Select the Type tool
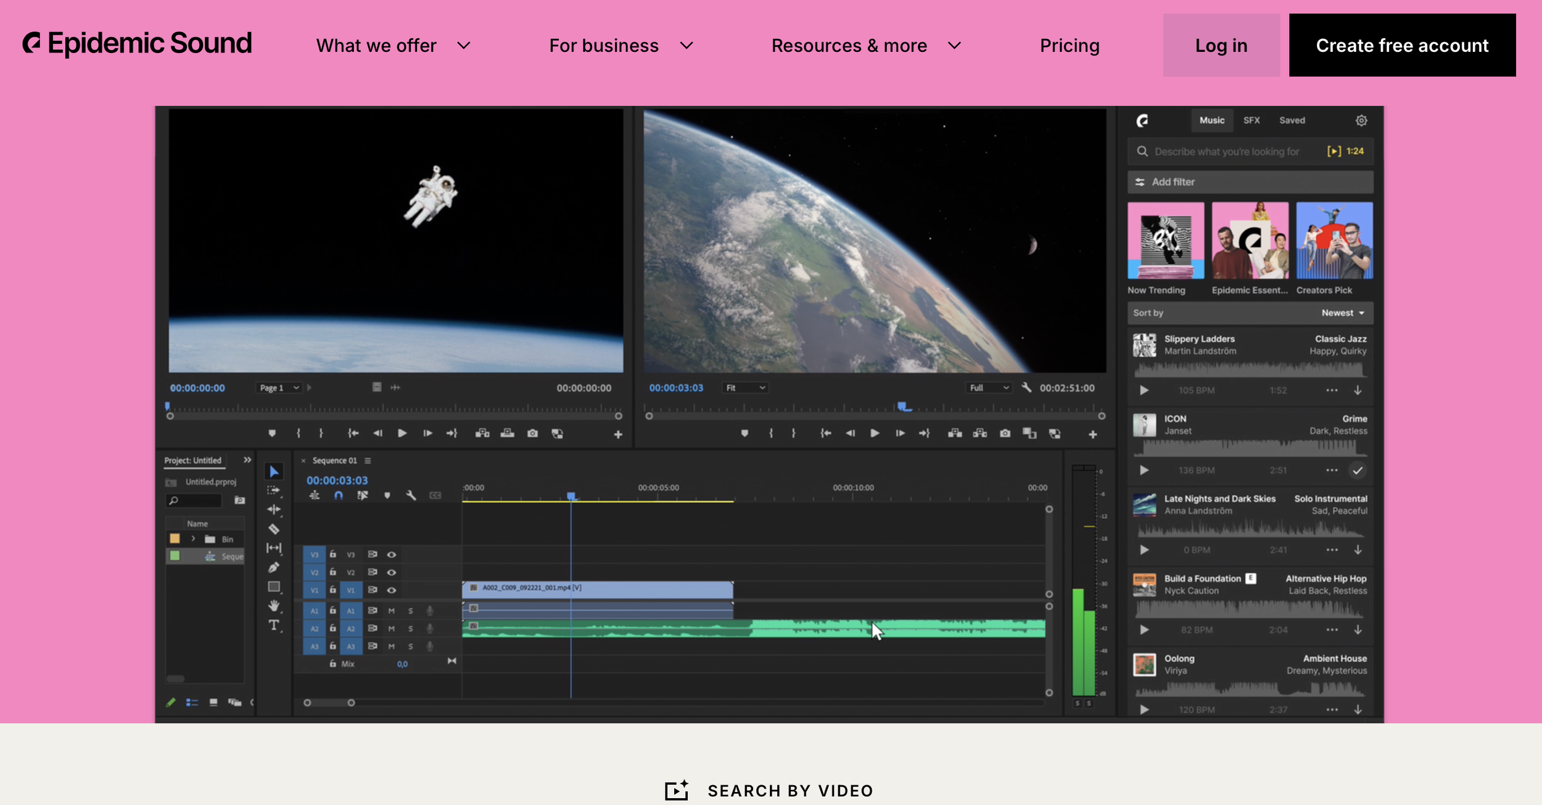 pos(274,625)
